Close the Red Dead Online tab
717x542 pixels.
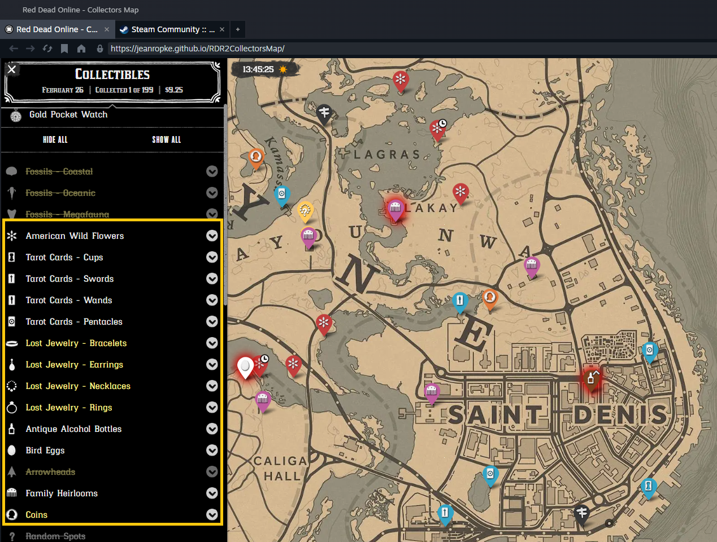coord(107,29)
